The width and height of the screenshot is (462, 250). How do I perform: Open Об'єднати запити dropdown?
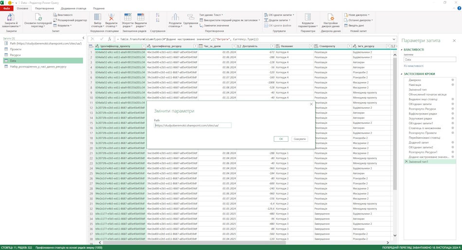pos(279,15)
